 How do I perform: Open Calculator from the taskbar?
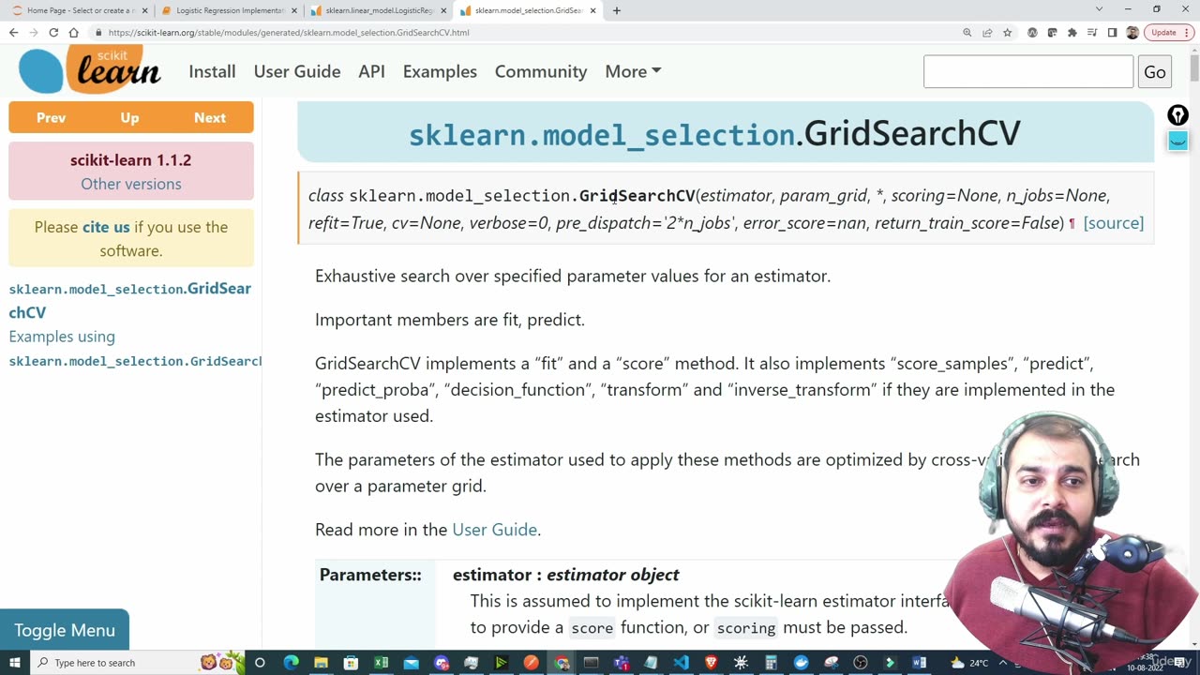771,663
